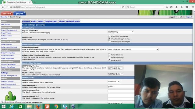Open the SNMP Utility Version dropdown
The width and height of the screenshot is (195, 109).
(x=115, y=68)
